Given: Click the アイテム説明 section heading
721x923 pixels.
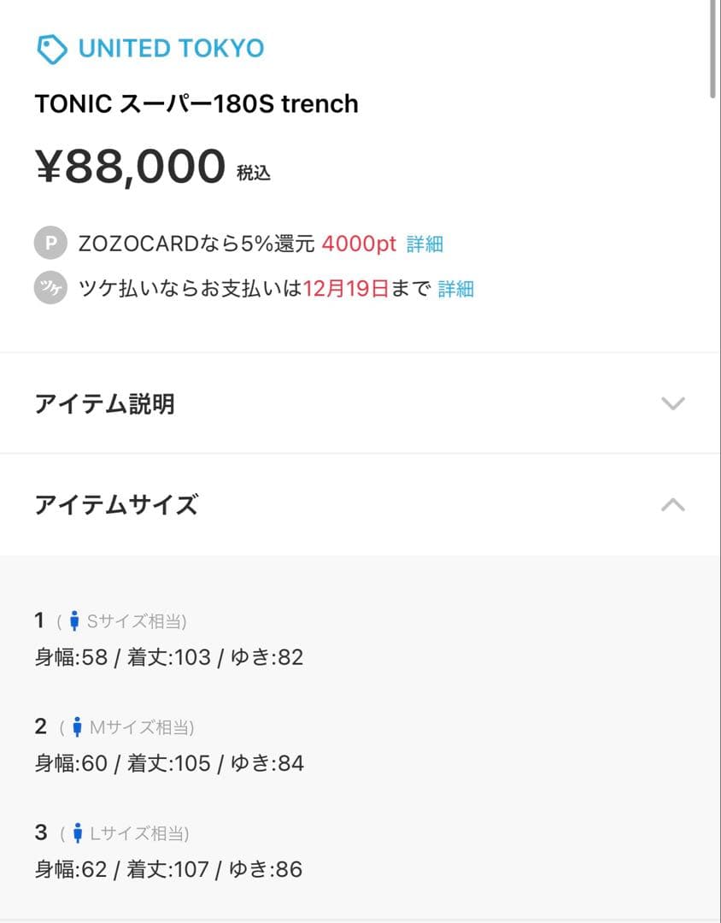Looking at the screenshot, I should (x=104, y=403).
